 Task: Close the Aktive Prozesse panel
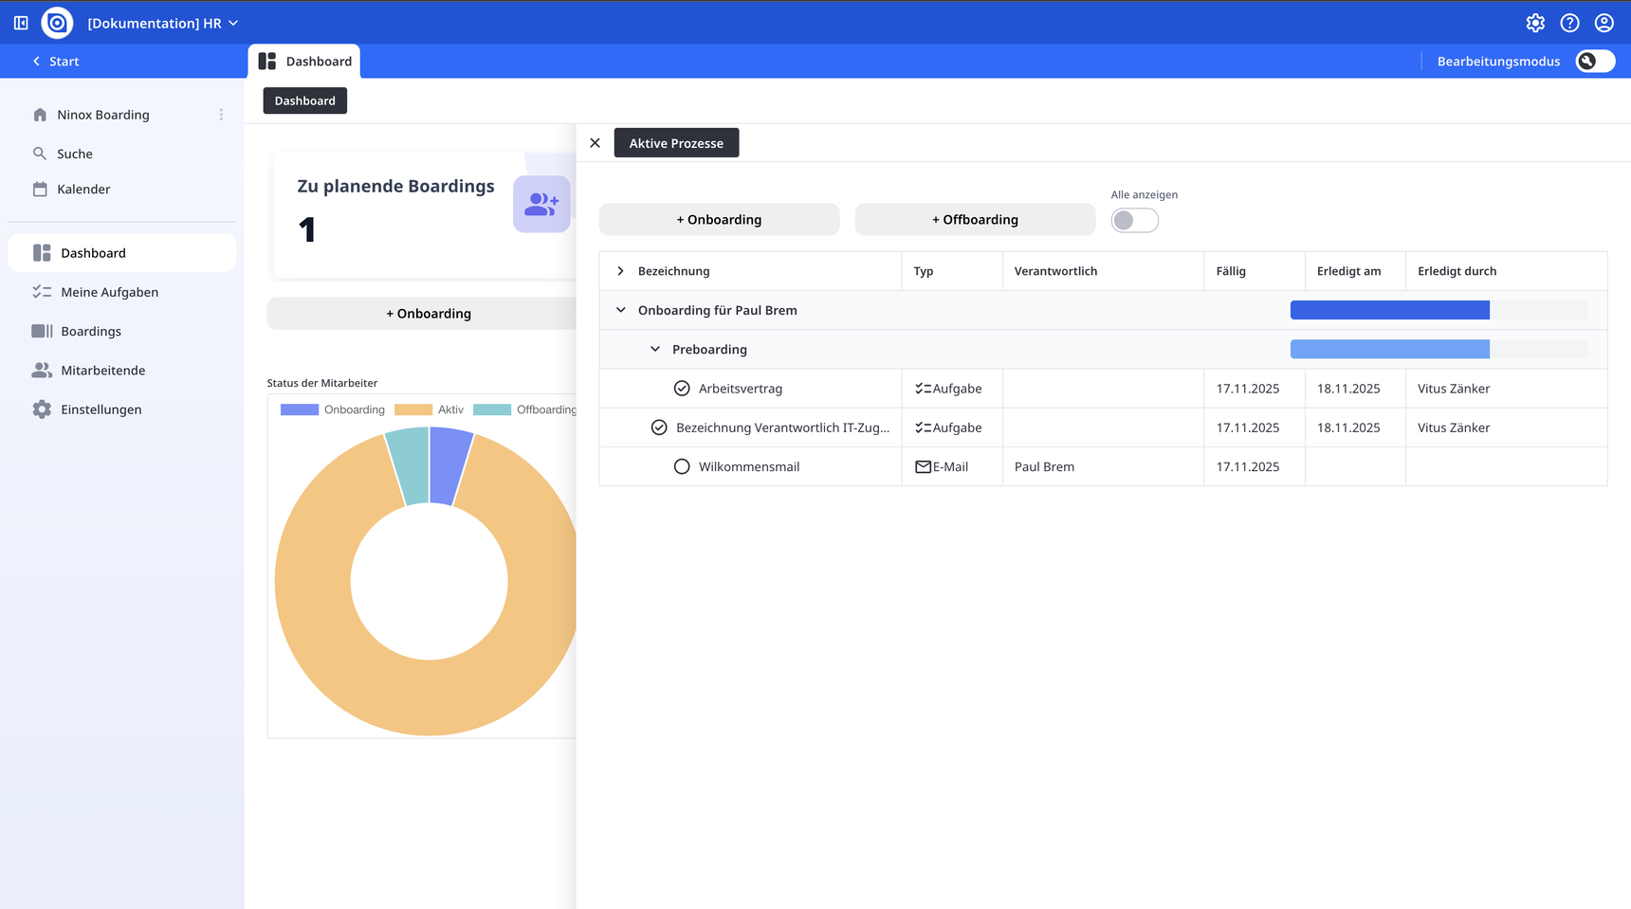595,143
